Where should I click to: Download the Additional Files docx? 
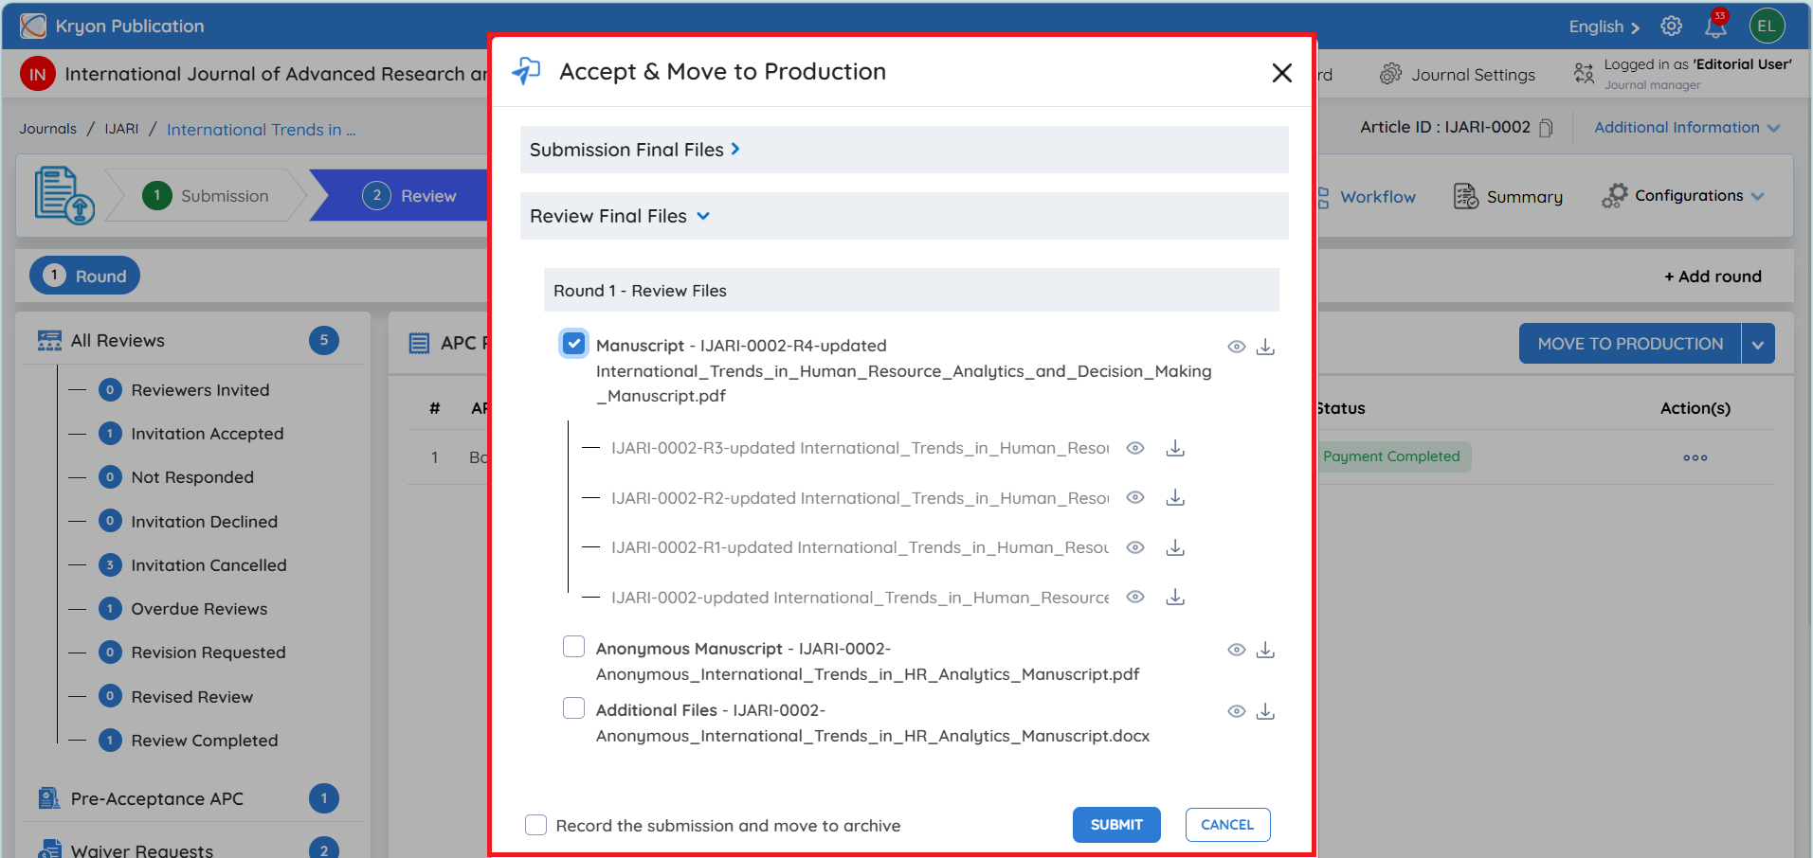pos(1265,711)
